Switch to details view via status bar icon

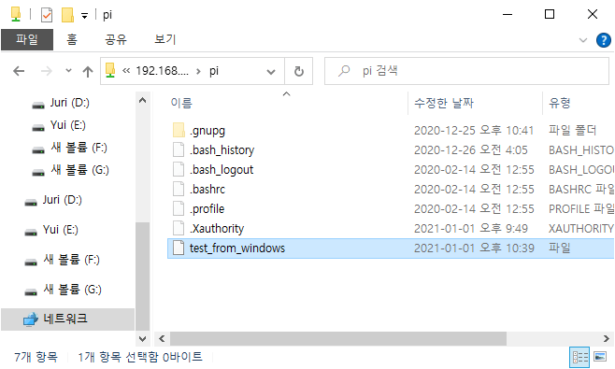580,357
